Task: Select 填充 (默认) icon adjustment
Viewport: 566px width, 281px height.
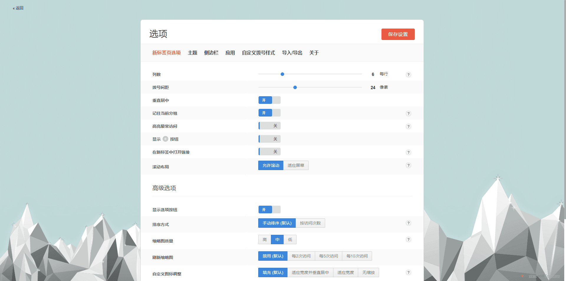Action: point(273,272)
